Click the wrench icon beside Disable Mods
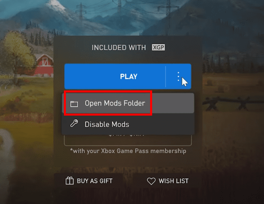The width and height of the screenshot is (264, 204). click(x=74, y=123)
